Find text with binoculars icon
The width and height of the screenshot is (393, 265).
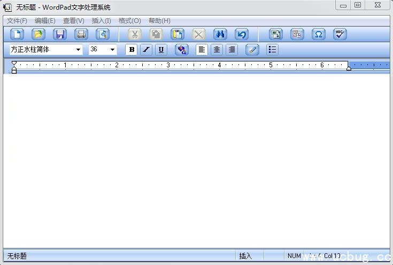pyautogui.click(x=220, y=34)
